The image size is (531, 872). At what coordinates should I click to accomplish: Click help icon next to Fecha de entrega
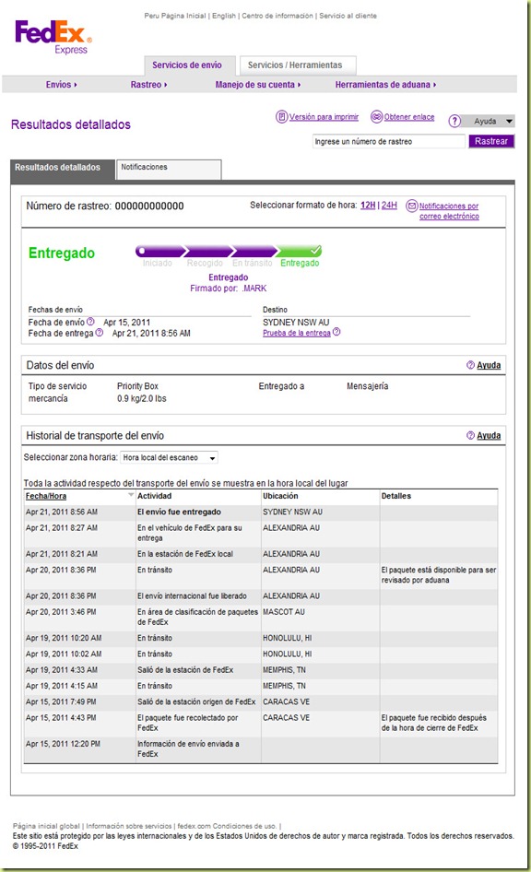pos(99,333)
